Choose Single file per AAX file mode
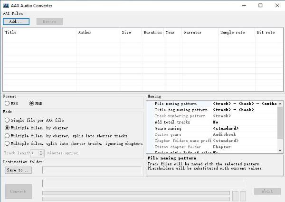The height and width of the screenshot is (202, 285). tap(34, 120)
